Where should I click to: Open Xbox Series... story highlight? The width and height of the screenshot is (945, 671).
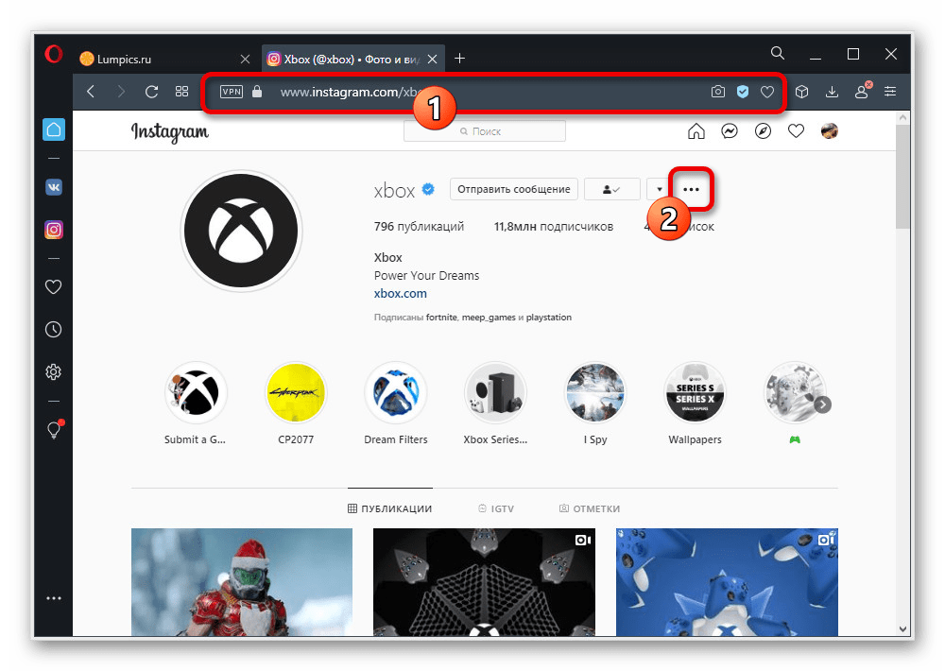pos(495,392)
